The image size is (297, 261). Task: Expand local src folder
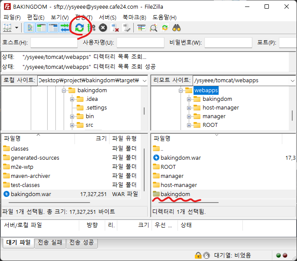pyautogui.click(x=72, y=125)
